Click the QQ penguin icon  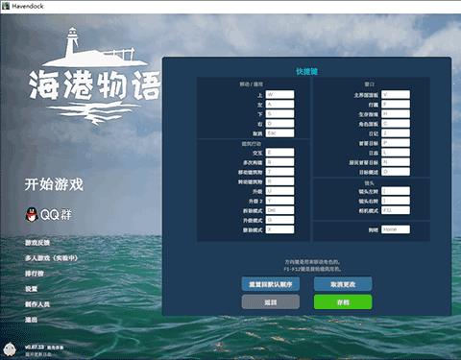(x=32, y=214)
